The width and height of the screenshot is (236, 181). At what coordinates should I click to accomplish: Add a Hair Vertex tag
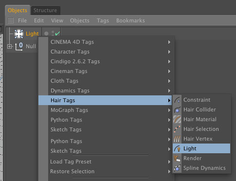201,139
